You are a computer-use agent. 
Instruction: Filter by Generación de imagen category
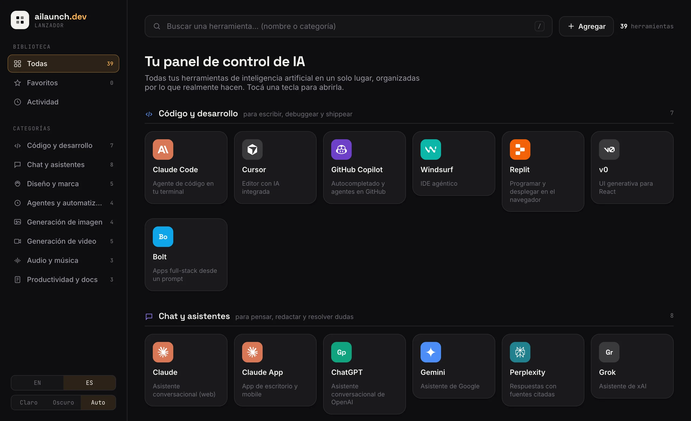(x=63, y=222)
